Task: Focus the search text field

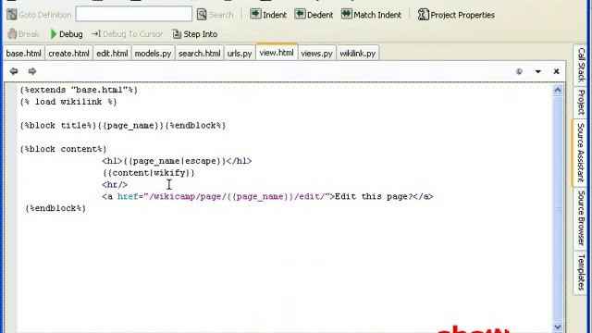Action: tap(133, 15)
